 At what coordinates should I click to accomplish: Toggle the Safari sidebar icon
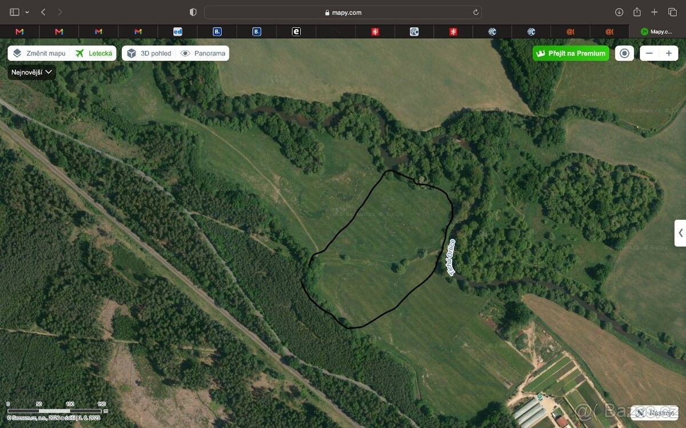[15, 12]
